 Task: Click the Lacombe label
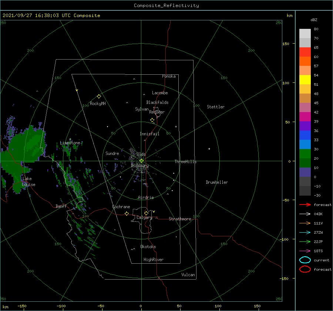click(160, 93)
